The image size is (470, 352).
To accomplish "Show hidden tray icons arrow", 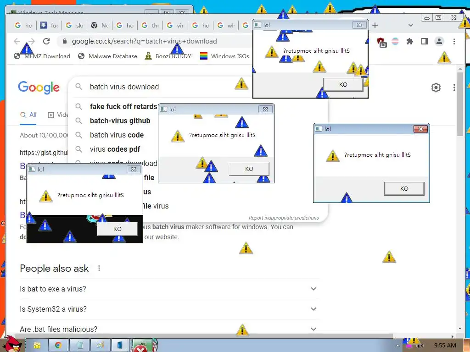I will [x=397, y=346].
